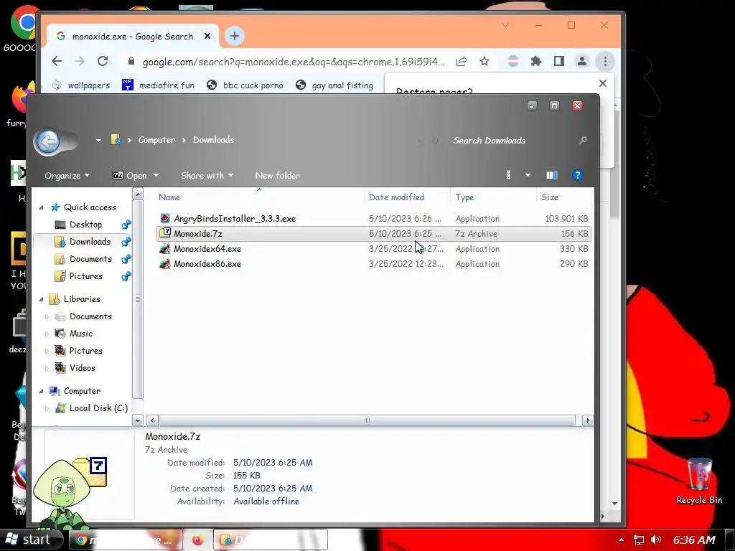Click Computer in the address breadcrumb
The width and height of the screenshot is (735, 551).
[156, 140]
